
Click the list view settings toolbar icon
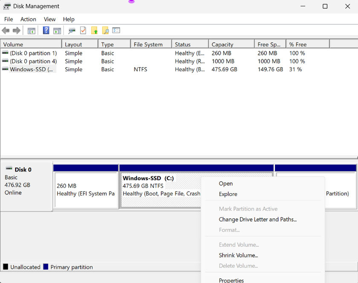pyautogui.click(x=116, y=31)
